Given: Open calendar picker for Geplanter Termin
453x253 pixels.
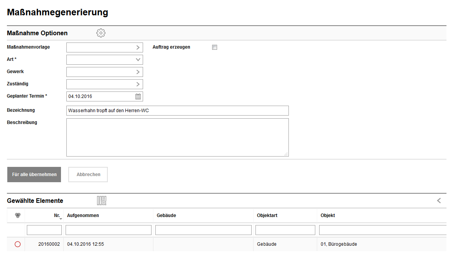Looking at the screenshot, I should tap(138, 96).
